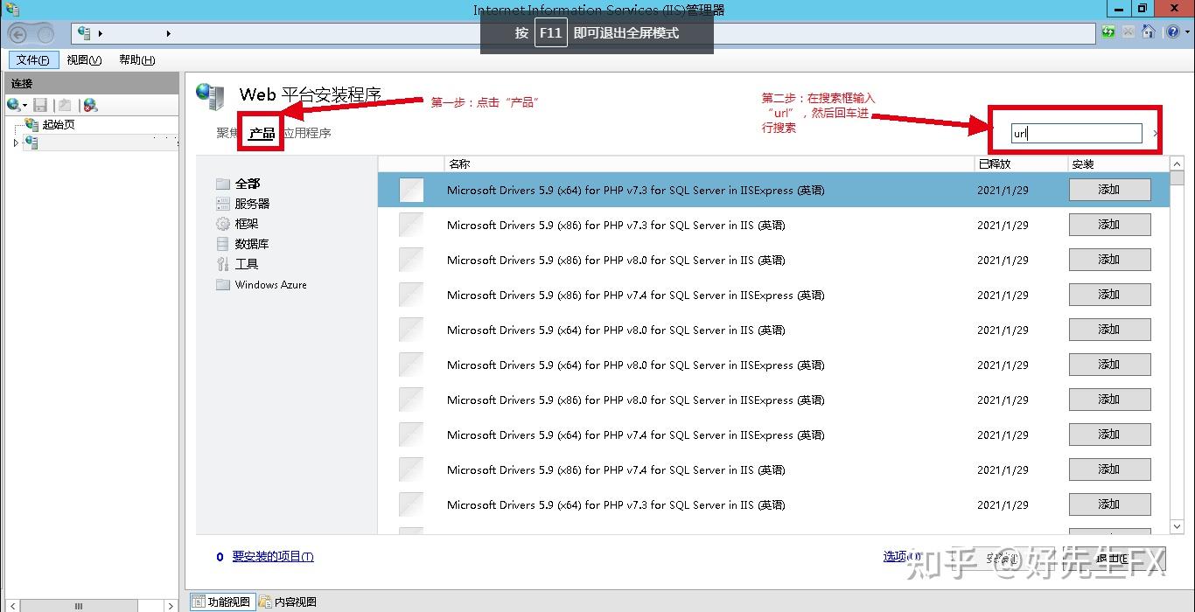This screenshot has height=612, width=1195.
Task: Click the forward navigation arrow button
Action: (45, 34)
